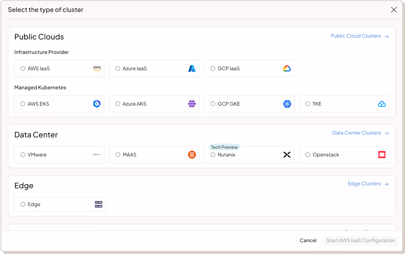This screenshot has height=254, width=405.
Task: Click the AWS EKS Kubernetes icon
Action: tap(97, 104)
